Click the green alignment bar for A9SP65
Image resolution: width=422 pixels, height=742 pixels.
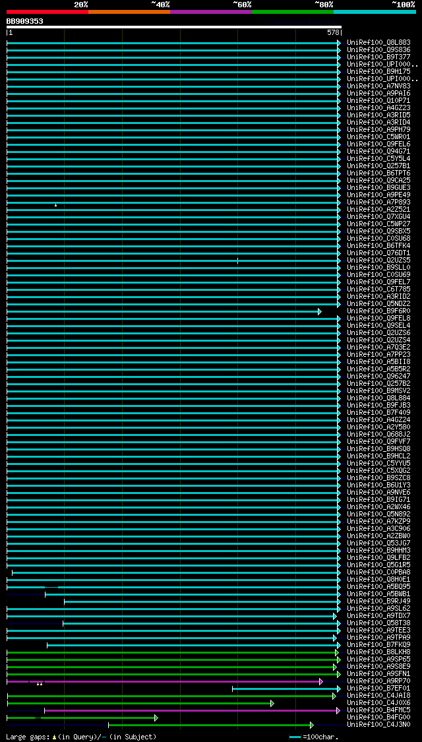pos(173,660)
